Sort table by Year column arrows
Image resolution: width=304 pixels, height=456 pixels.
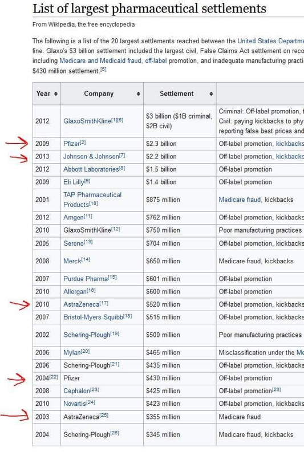coord(56,94)
